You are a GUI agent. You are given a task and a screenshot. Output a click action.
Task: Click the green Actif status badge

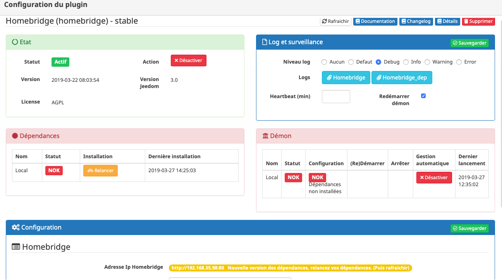pos(60,62)
